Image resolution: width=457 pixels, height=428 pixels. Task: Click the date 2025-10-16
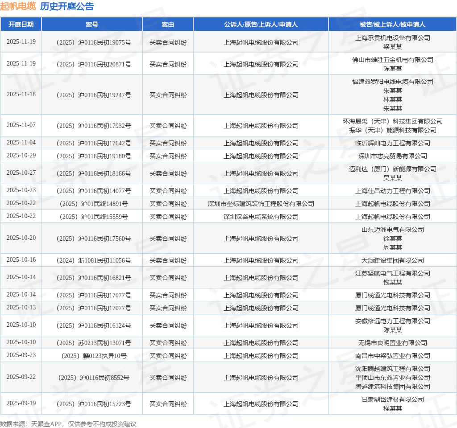tap(21, 260)
